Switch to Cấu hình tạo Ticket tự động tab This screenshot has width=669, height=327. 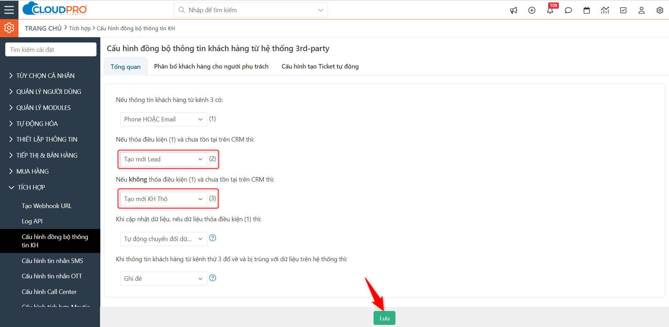[x=320, y=66]
